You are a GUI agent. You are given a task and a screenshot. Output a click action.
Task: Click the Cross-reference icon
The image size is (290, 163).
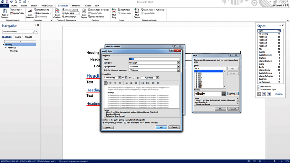96,17
